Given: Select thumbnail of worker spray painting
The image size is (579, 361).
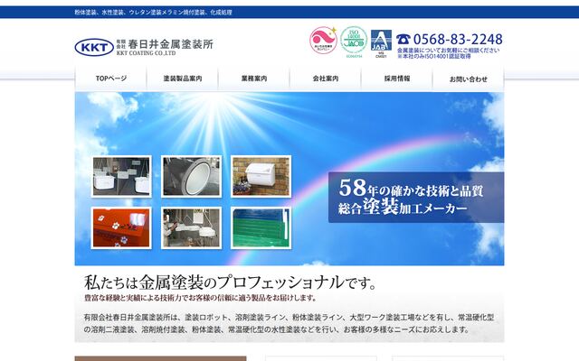Looking at the screenshot, I should (x=191, y=227).
